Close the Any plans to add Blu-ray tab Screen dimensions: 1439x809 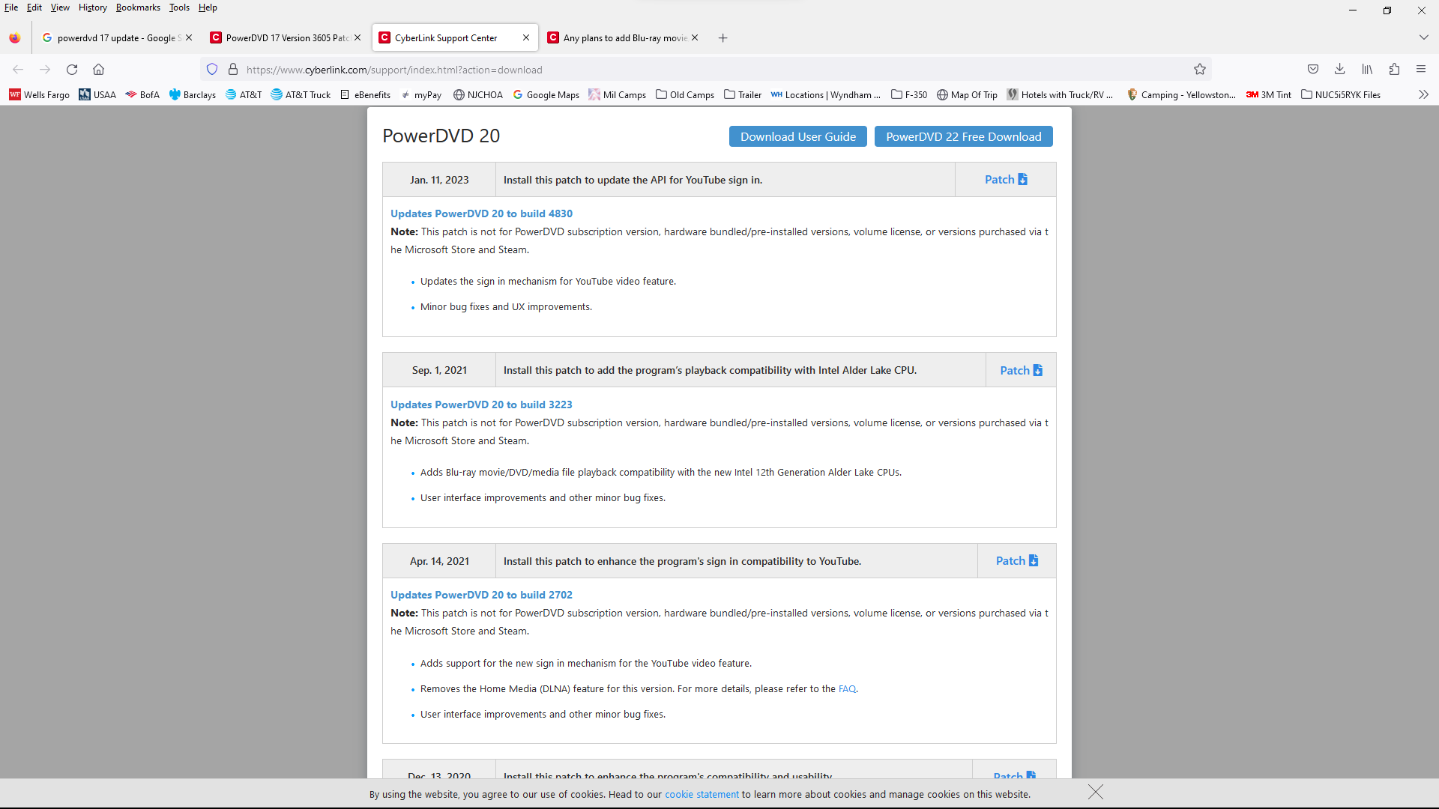[695, 38]
